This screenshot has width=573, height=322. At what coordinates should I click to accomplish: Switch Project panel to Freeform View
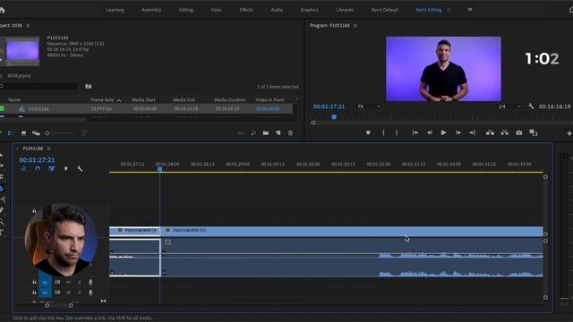click(x=36, y=133)
